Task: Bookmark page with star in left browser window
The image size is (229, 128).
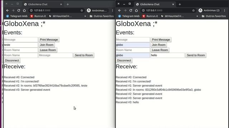Action: [x=82, y=10]
